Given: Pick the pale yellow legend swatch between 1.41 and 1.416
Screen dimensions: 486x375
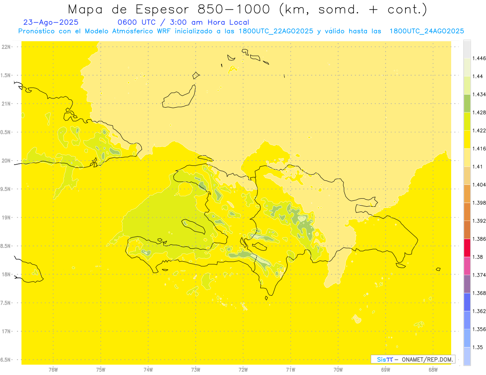Looking at the screenshot, I should coord(467,157).
